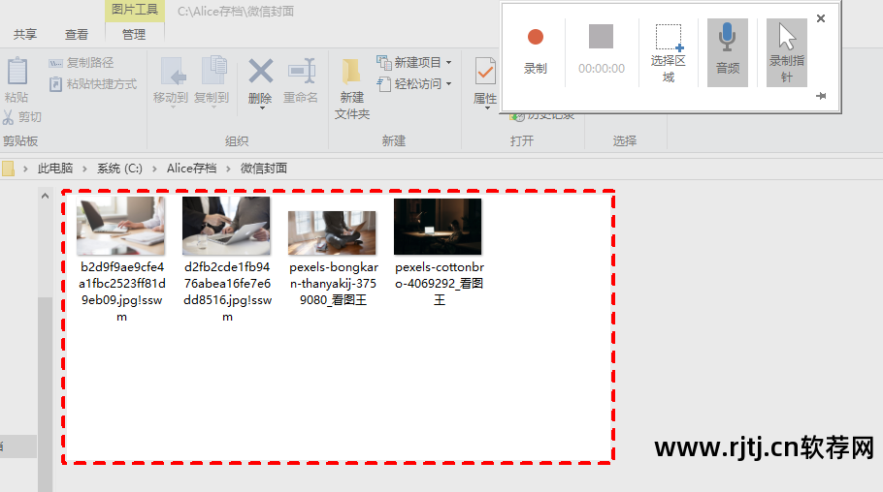883x492 pixels.
Task: Close the screen recorder panel
Action: pyautogui.click(x=821, y=18)
